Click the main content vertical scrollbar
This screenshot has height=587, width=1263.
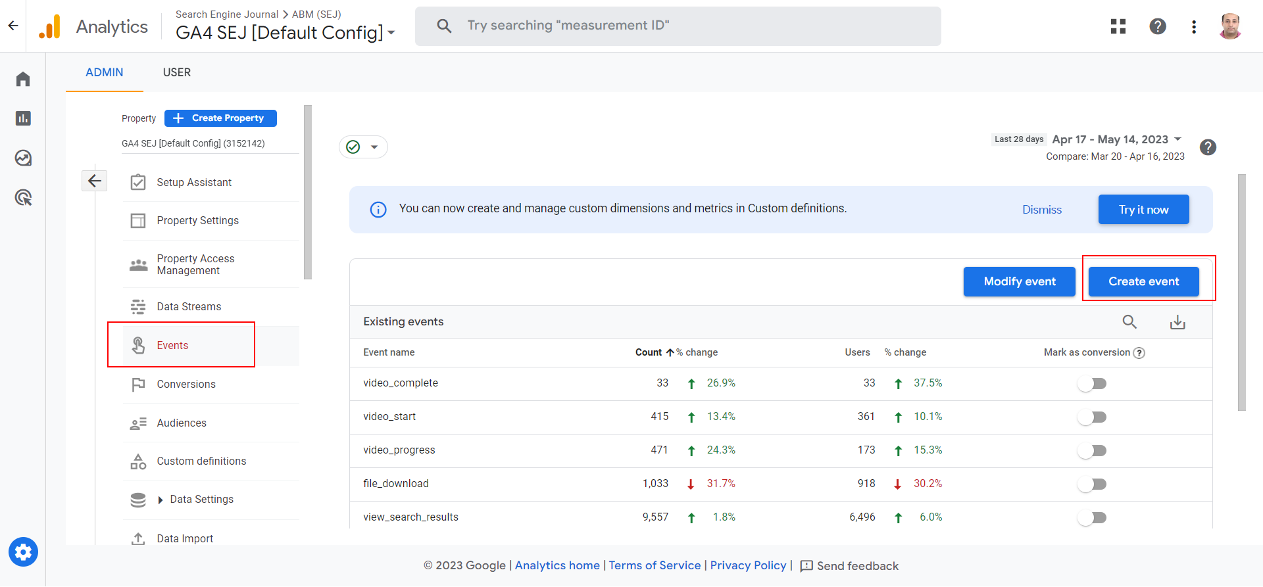(1242, 293)
